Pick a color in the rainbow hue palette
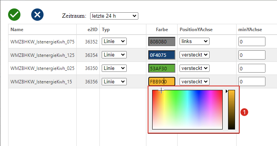Screen dimensions: 277x146 pos(187,109)
